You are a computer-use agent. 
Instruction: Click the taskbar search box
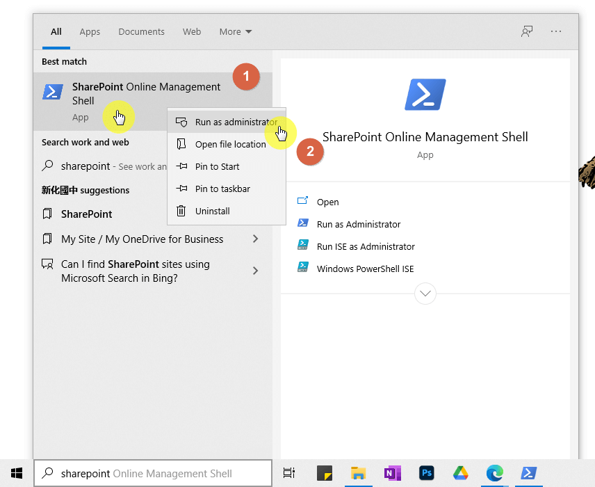click(153, 473)
